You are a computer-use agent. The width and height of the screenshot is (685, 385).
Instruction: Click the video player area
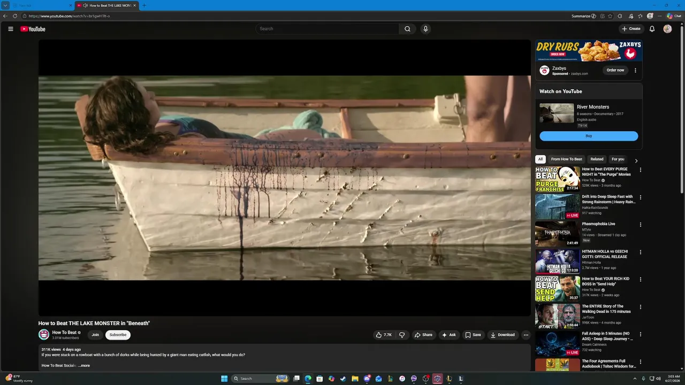tap(284, 178)
